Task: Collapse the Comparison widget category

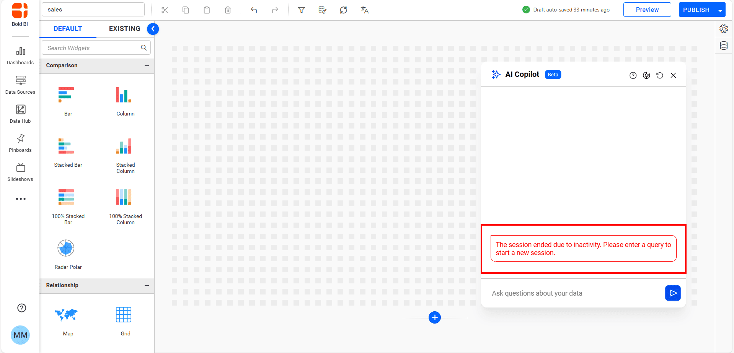Action: (x=147, y=66)
